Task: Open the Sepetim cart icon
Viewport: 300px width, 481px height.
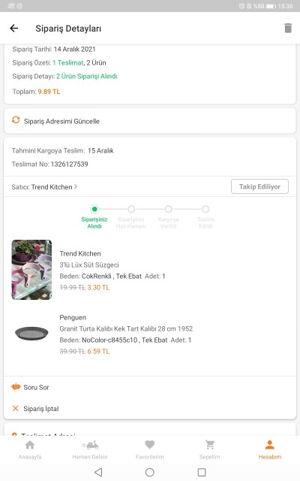Action: pyautogui.click(x=210, y=444)
